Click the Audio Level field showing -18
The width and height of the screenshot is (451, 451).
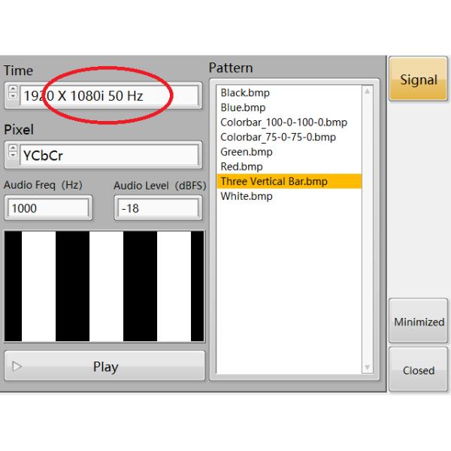pyautogui.click(x=157, y=208)
